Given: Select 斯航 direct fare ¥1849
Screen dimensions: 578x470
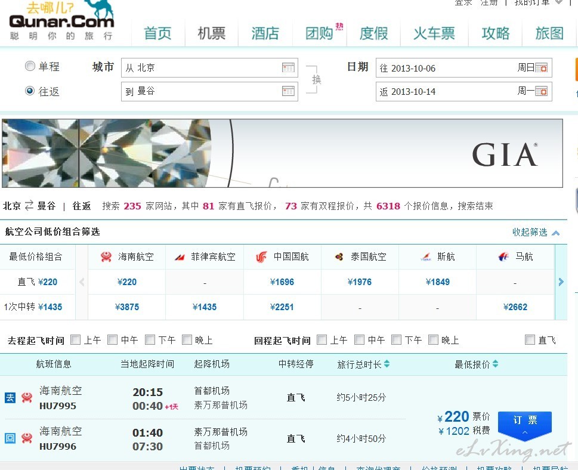Looking at the screenshot, I should click(438, 282).
